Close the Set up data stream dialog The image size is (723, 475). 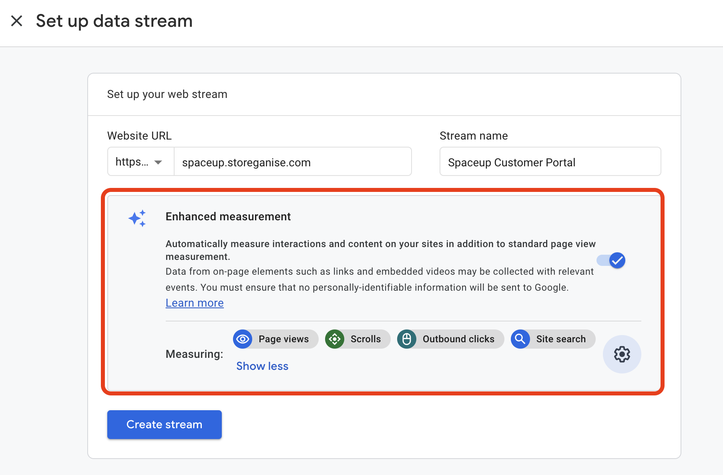(x=16, y=21)
